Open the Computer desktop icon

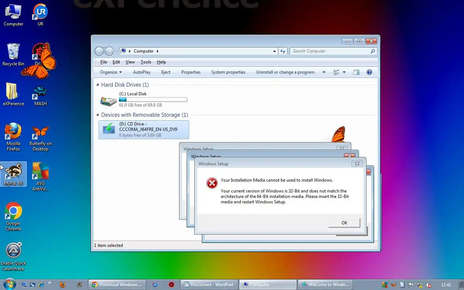13,15
